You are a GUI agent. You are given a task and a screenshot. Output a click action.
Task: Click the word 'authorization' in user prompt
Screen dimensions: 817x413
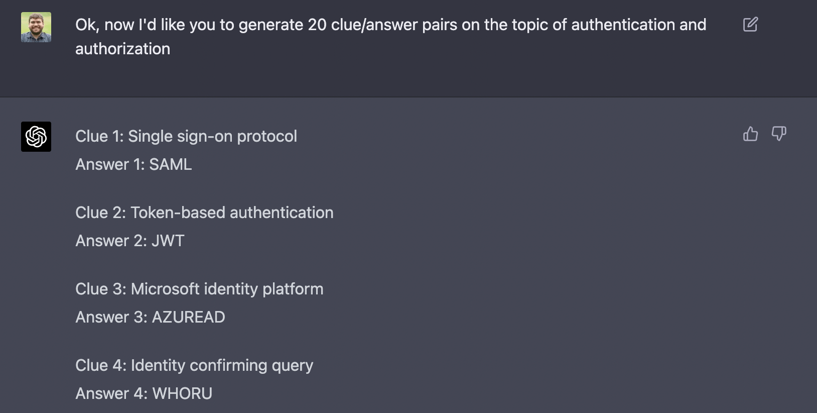pyautogui.click(x=123, y=49)
